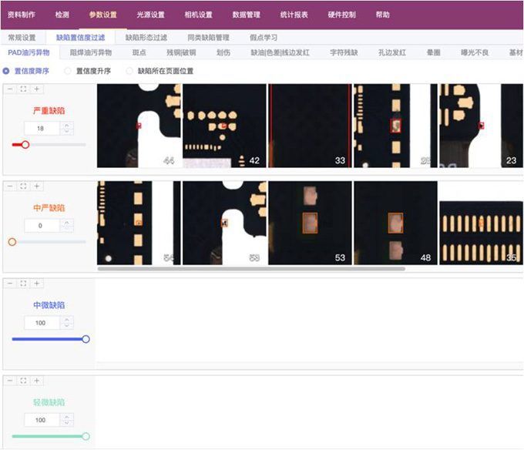Image resolution: width=524 pixels, height=450 pixels.
Task: Switch to the 缺陷形态过滤 tab
Action: point(146,37)
